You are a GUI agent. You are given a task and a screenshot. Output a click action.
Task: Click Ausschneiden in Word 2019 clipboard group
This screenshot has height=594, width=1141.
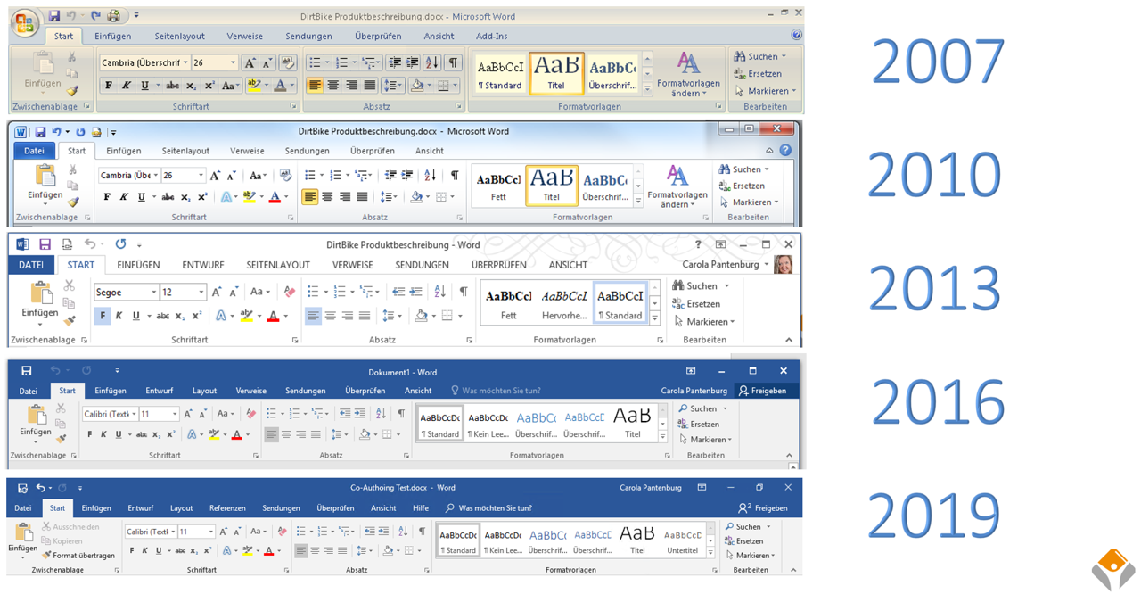pyautogui.click(x=70, y=527)
